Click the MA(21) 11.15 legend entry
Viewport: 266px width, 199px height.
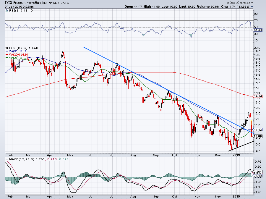[16, 58]
